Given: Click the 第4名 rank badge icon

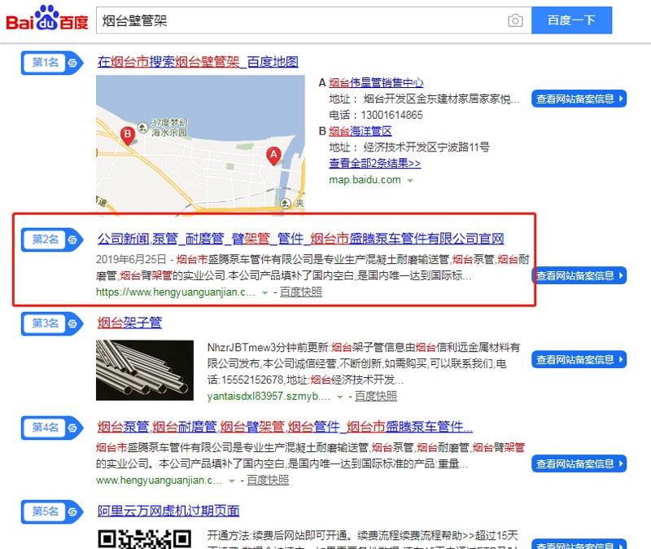Looking at the screenshot, I should pos(52,428).
